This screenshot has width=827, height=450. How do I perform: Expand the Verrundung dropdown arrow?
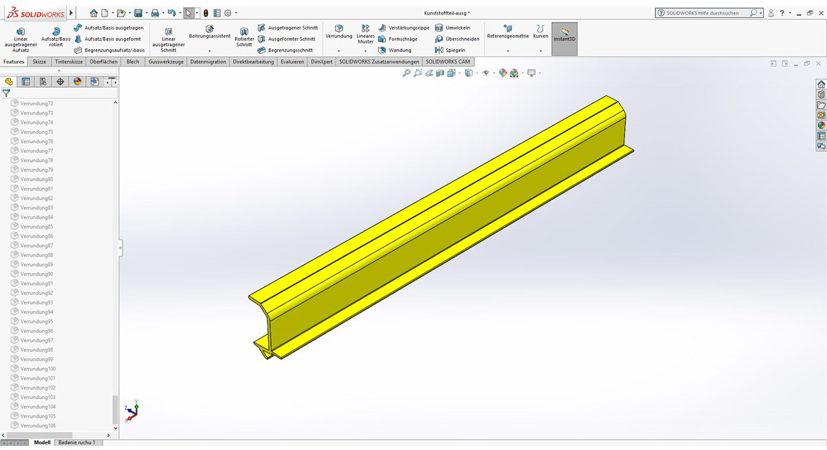338,51
